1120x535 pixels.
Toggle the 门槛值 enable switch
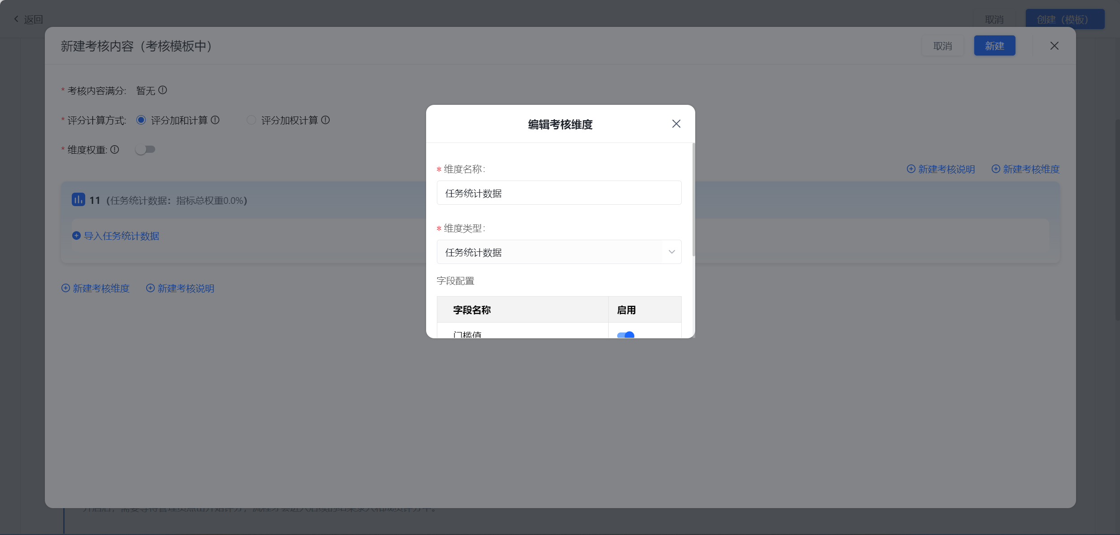625,335
